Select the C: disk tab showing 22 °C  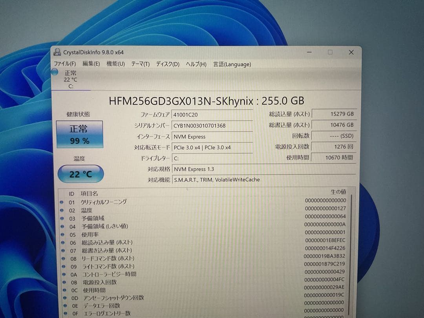pyautogui.click(x=70, y=79)
